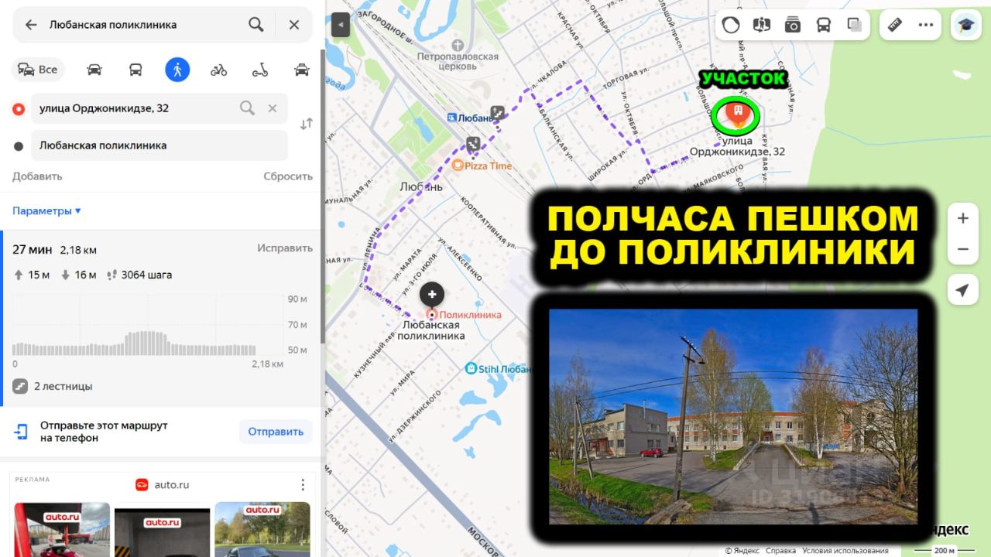Go back using the arrow in search bar
991x557 pixels.
pos(31,25)
